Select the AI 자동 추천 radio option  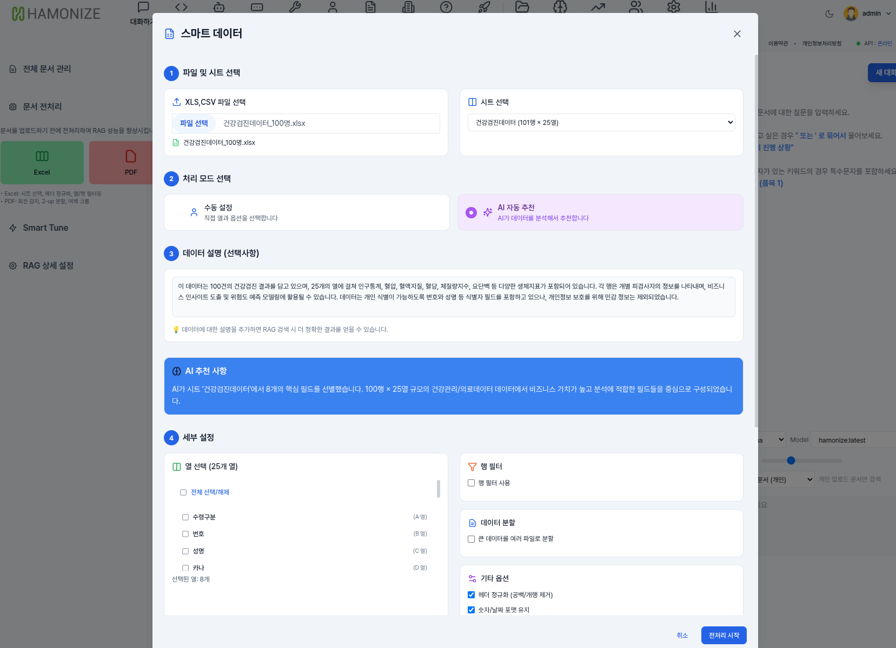pyautogui.click(x=471, y=212)
